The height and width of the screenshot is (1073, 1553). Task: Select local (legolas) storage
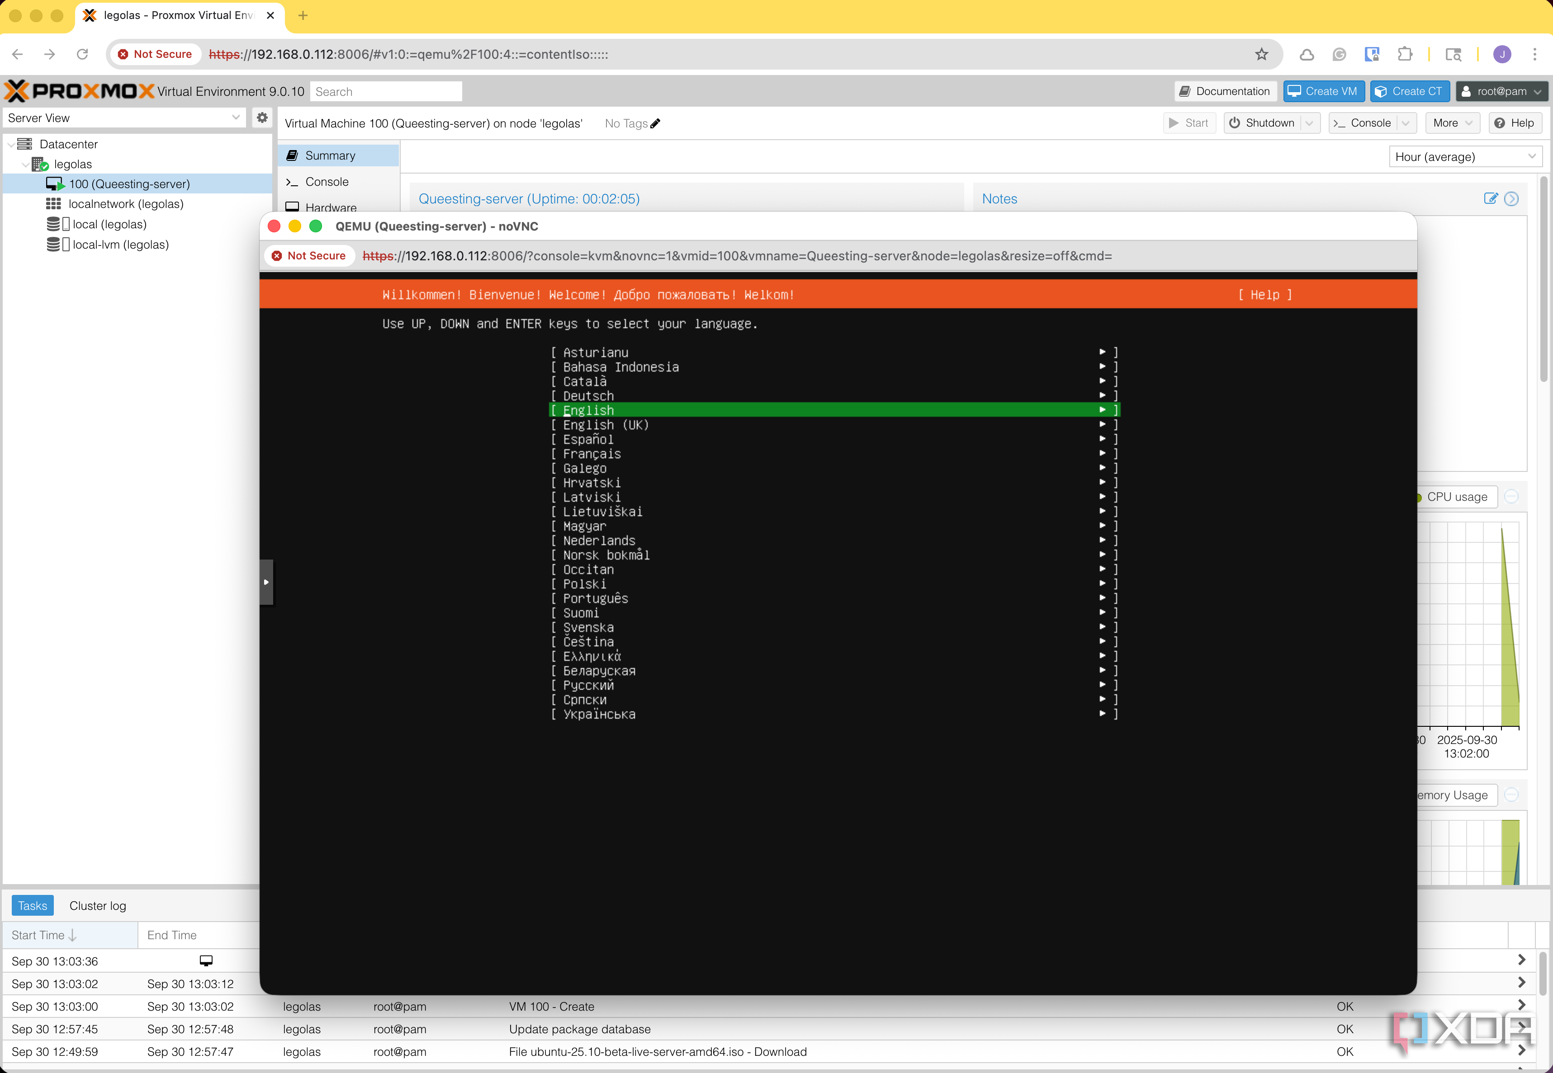[109, 224]
